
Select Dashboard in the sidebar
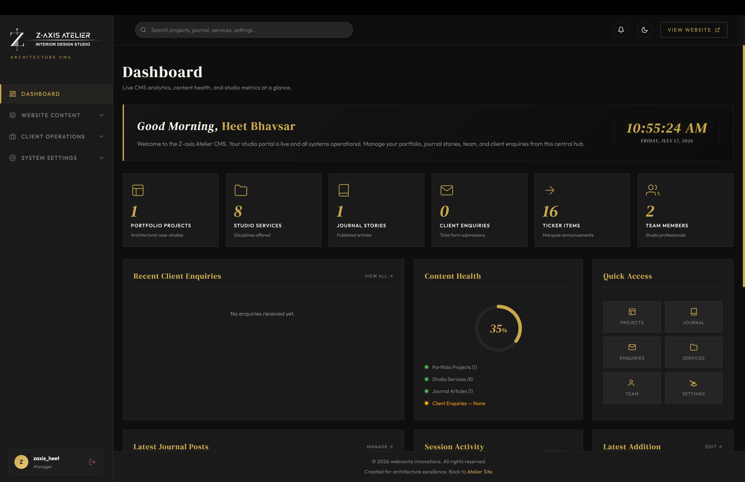pos(56,94)
